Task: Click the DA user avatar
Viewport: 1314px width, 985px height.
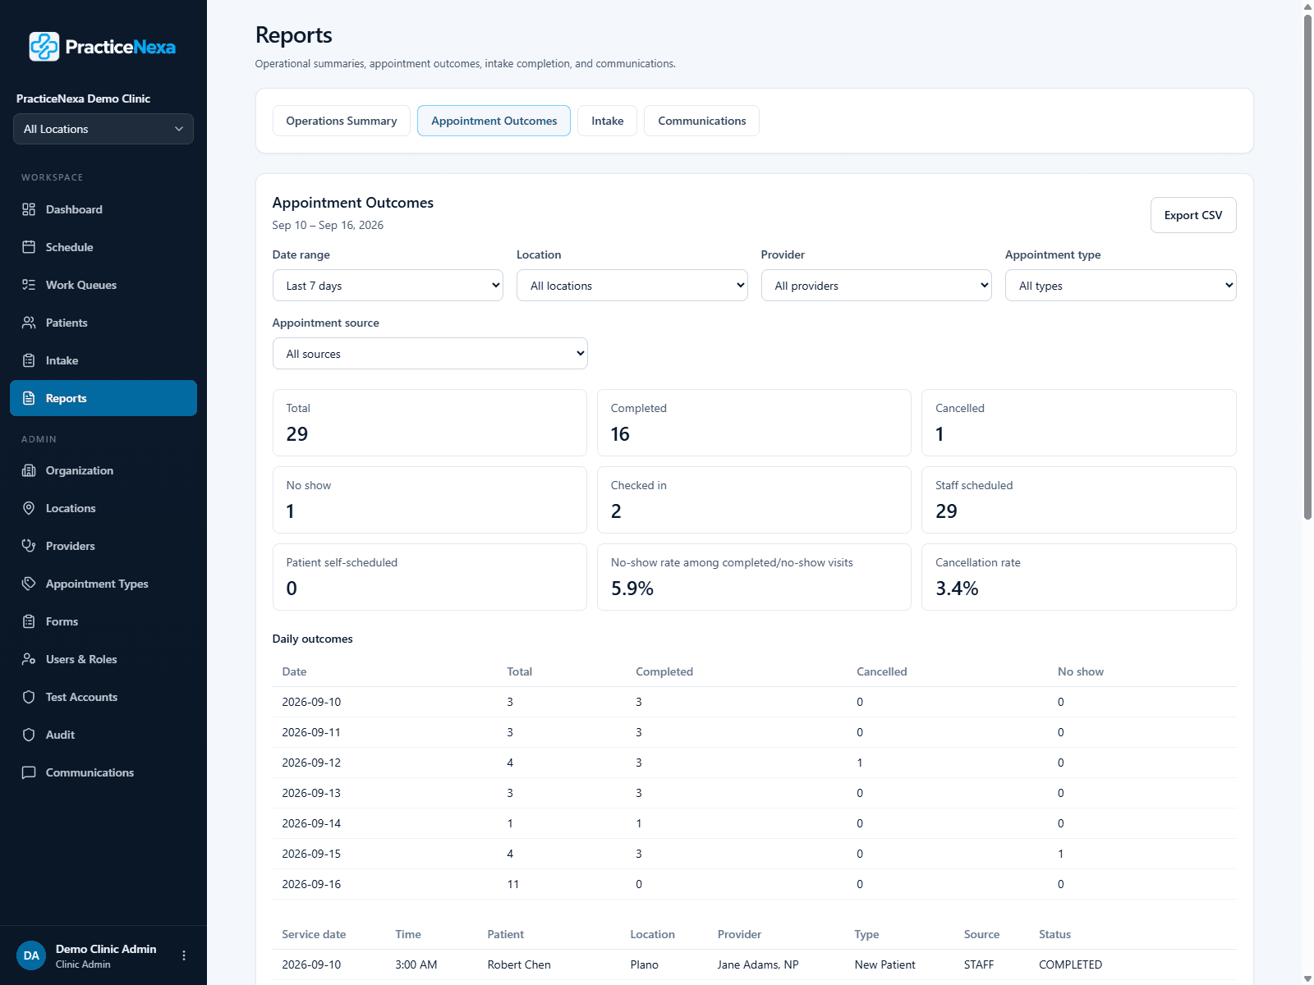Action: point(31,955)
